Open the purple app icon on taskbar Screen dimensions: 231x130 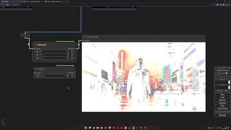pyautogui.click(x=126, y=128)
